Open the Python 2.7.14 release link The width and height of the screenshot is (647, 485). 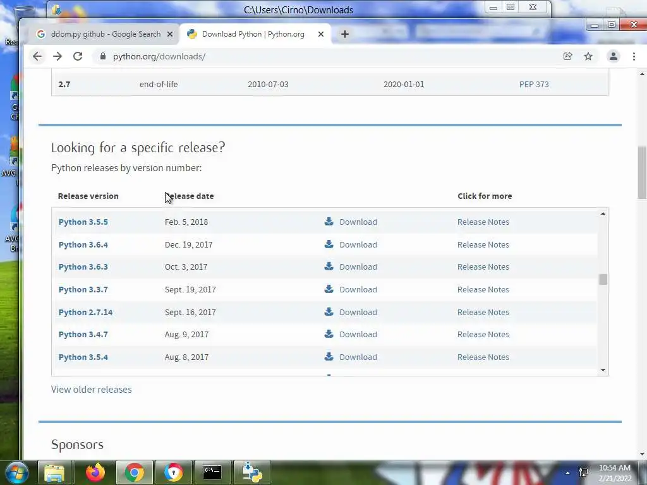click(85, 312)
